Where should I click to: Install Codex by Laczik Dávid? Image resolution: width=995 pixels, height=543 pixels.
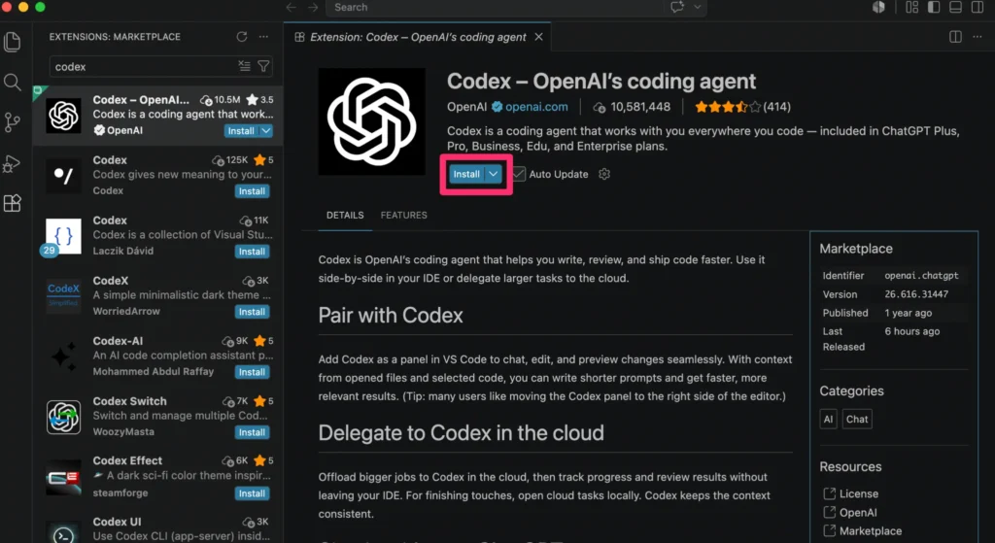(252, 252)
